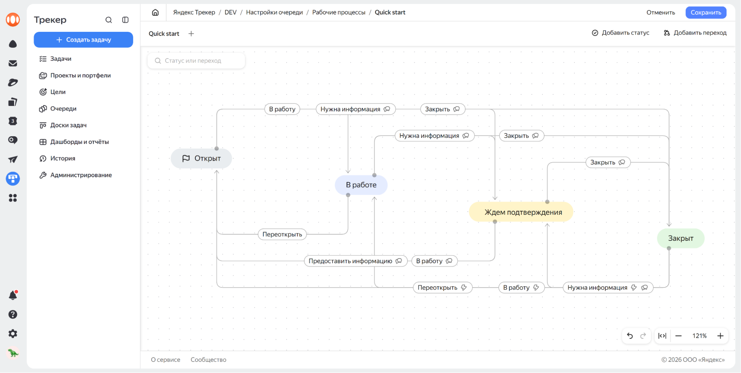Click the Настройки очереди breadcrumb link
This screenshot has height=373, width=741.
pos(274,12)
